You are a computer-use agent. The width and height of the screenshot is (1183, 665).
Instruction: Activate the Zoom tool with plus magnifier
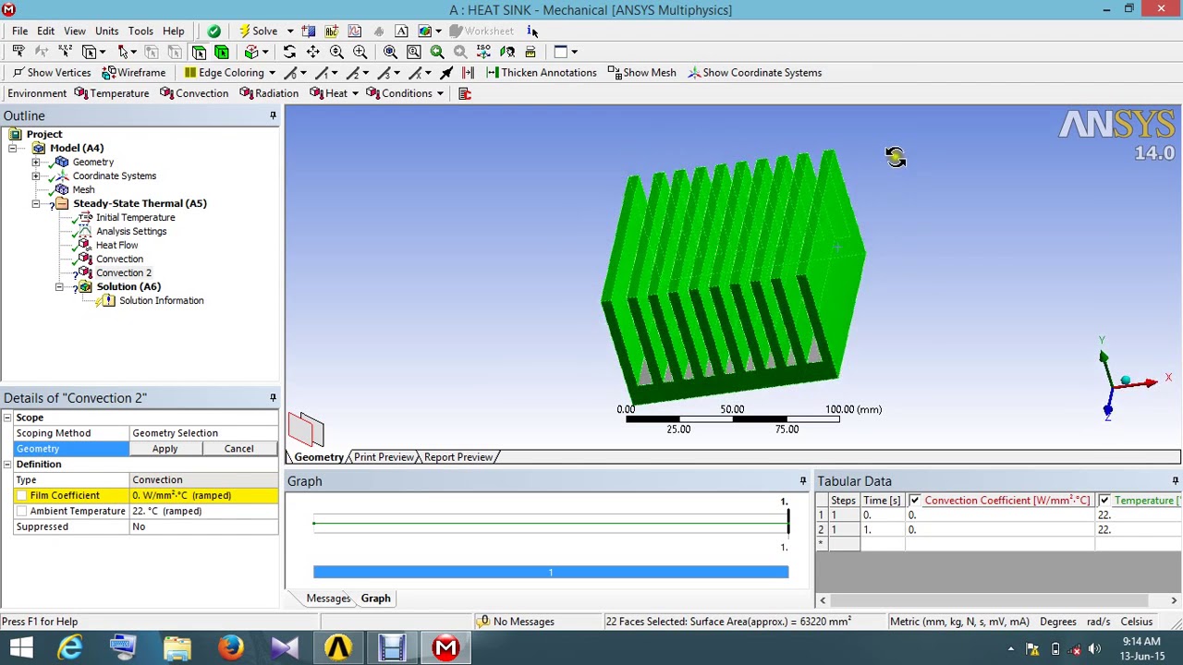pyautogui.click(x=336, y=52)
